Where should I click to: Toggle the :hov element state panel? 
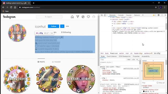129,60
